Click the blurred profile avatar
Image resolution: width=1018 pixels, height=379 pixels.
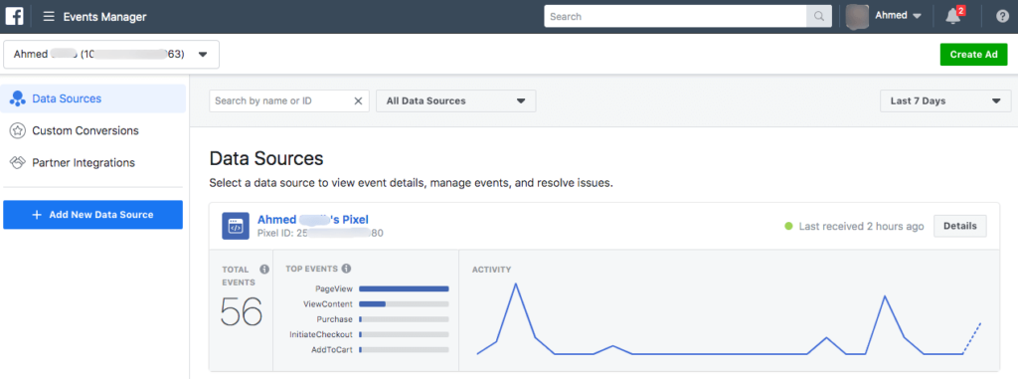[x=858, y=16]
